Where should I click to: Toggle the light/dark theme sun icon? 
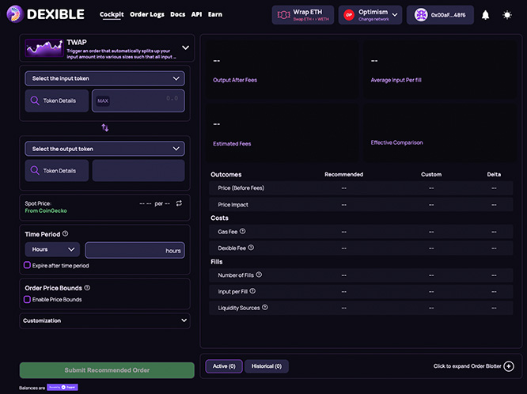(x=507, y=15)
